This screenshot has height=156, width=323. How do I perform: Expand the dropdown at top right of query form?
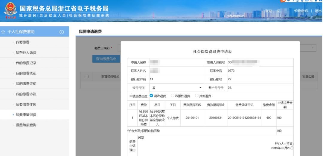tap(313, 48)
